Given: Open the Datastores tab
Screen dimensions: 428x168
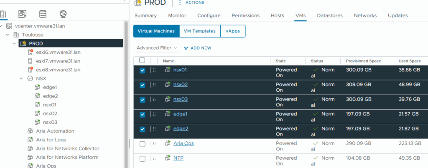Looking at the screenshot, I should (330, 15).
